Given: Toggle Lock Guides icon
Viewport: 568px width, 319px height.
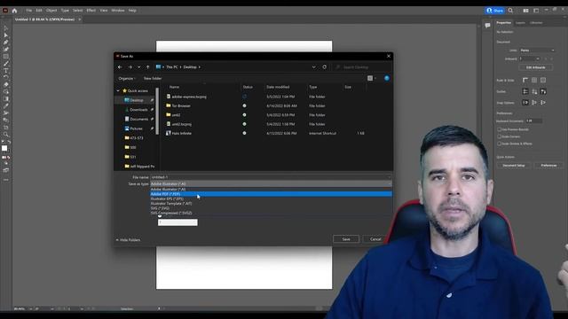Looking at the screenshot, I should pos(534,91).
